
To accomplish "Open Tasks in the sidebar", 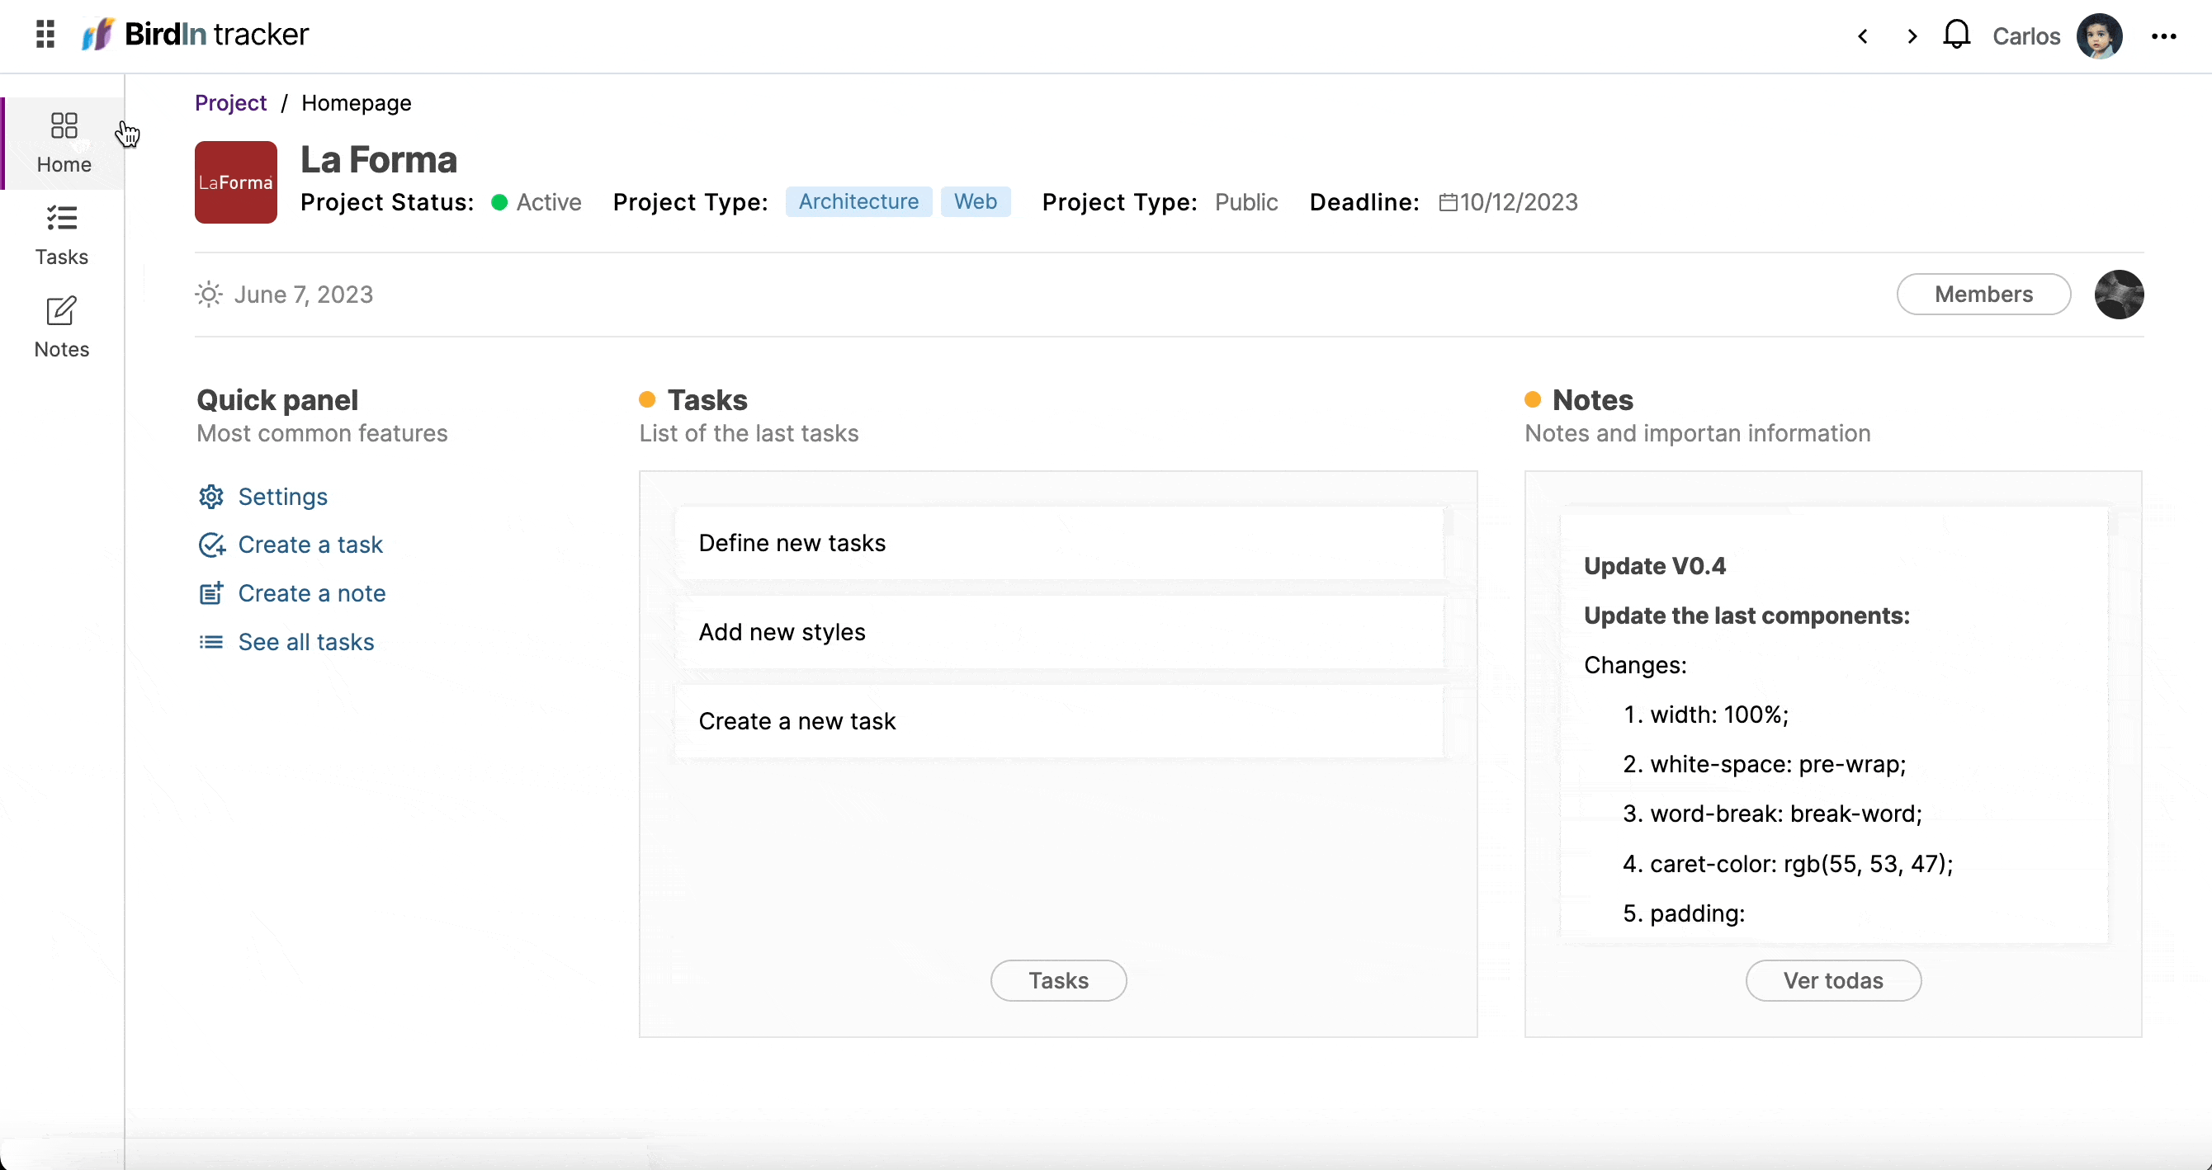I will point(62,236).
